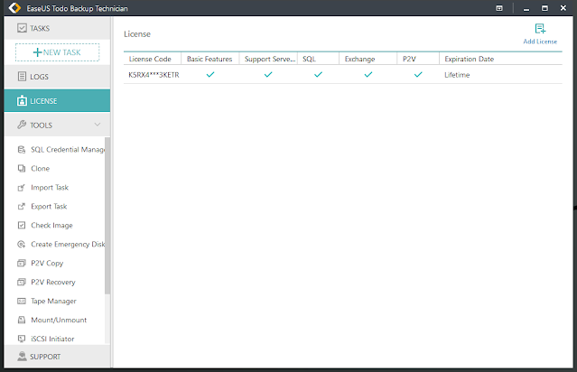
Task: Click the Basic Features checkmark
Action: coord(210,74)
